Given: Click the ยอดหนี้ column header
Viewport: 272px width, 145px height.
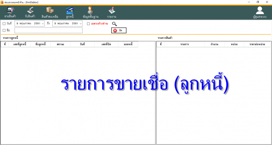Looking at the screenshot, I should click(x=128, y=44).
